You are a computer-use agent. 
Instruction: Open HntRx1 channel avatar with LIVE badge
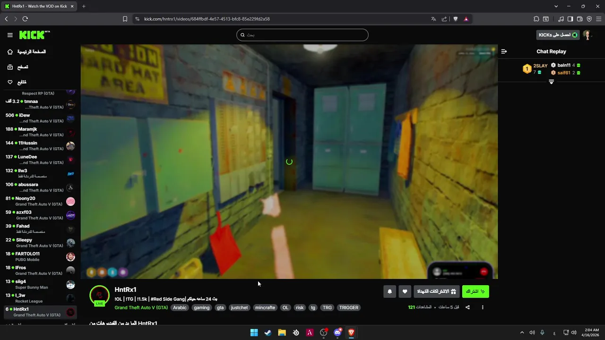tap(99, 296)
